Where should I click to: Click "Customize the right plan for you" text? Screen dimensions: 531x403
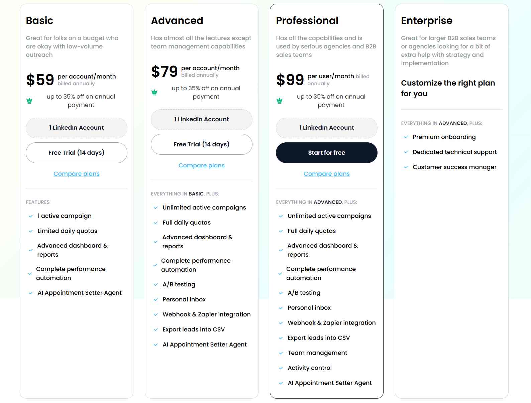(448, 88)
